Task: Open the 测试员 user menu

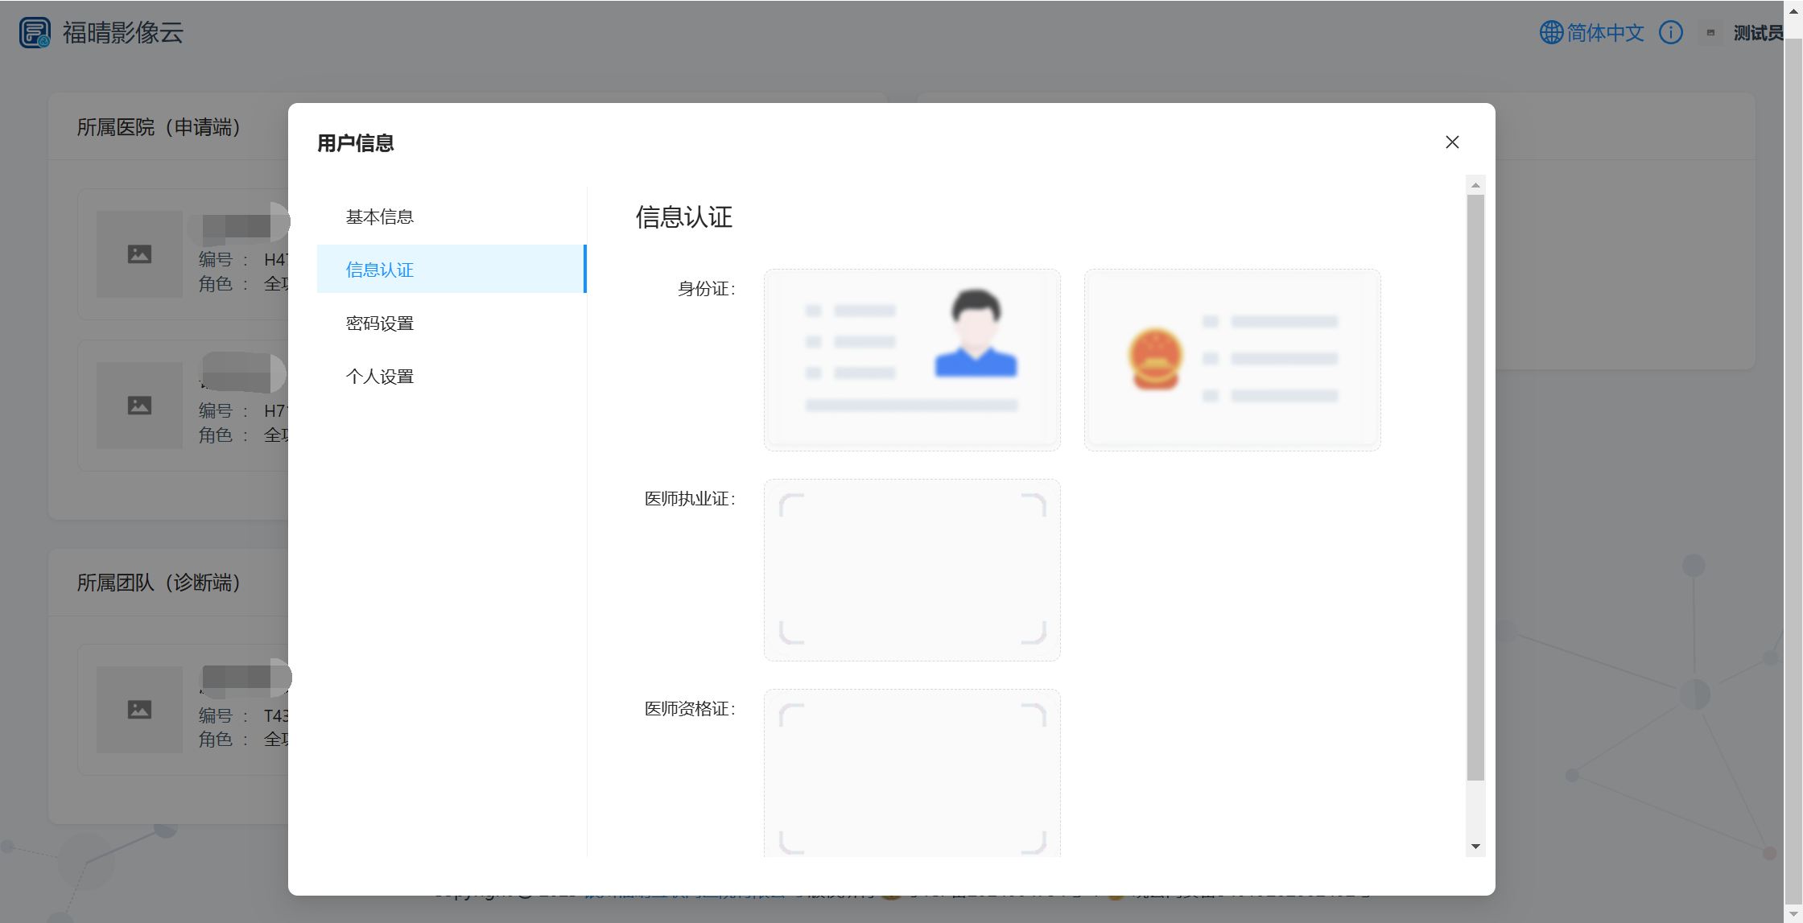Action: click(1757, 33)
